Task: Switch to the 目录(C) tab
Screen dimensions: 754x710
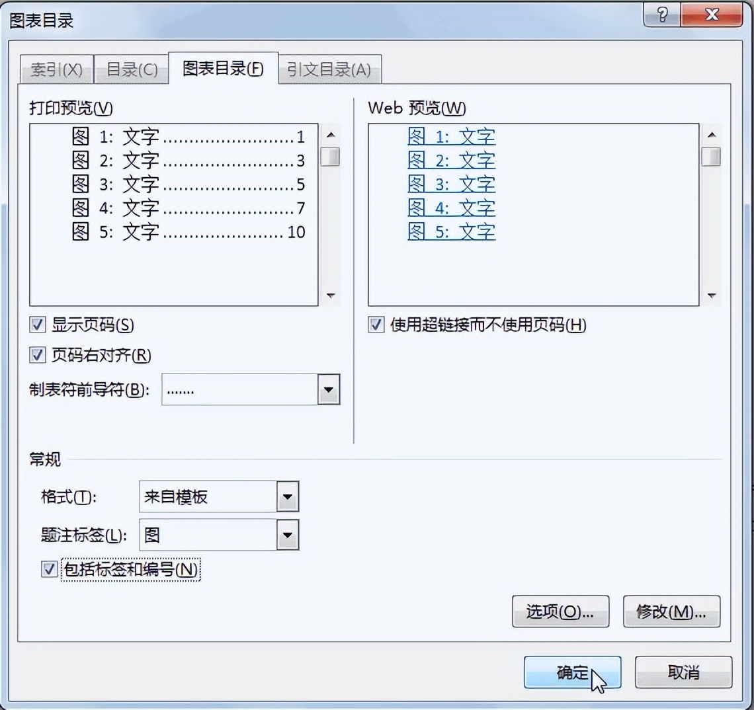Action: point(130,69)
